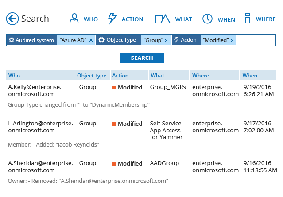This screenshot has width=283, height=197.
Task: Sort by the Object type column header
Action: point(92,75)
